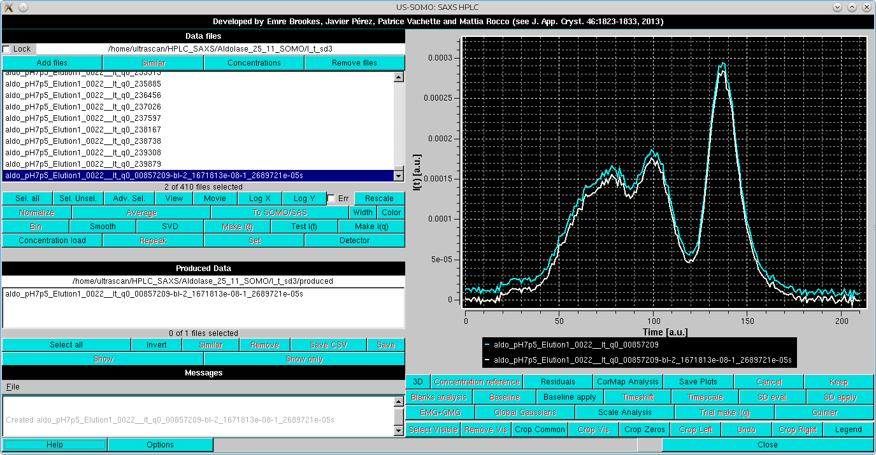Click the Color button
This screenshot has height=455, width=876.
pyautogui.click(x=391, y=213)
